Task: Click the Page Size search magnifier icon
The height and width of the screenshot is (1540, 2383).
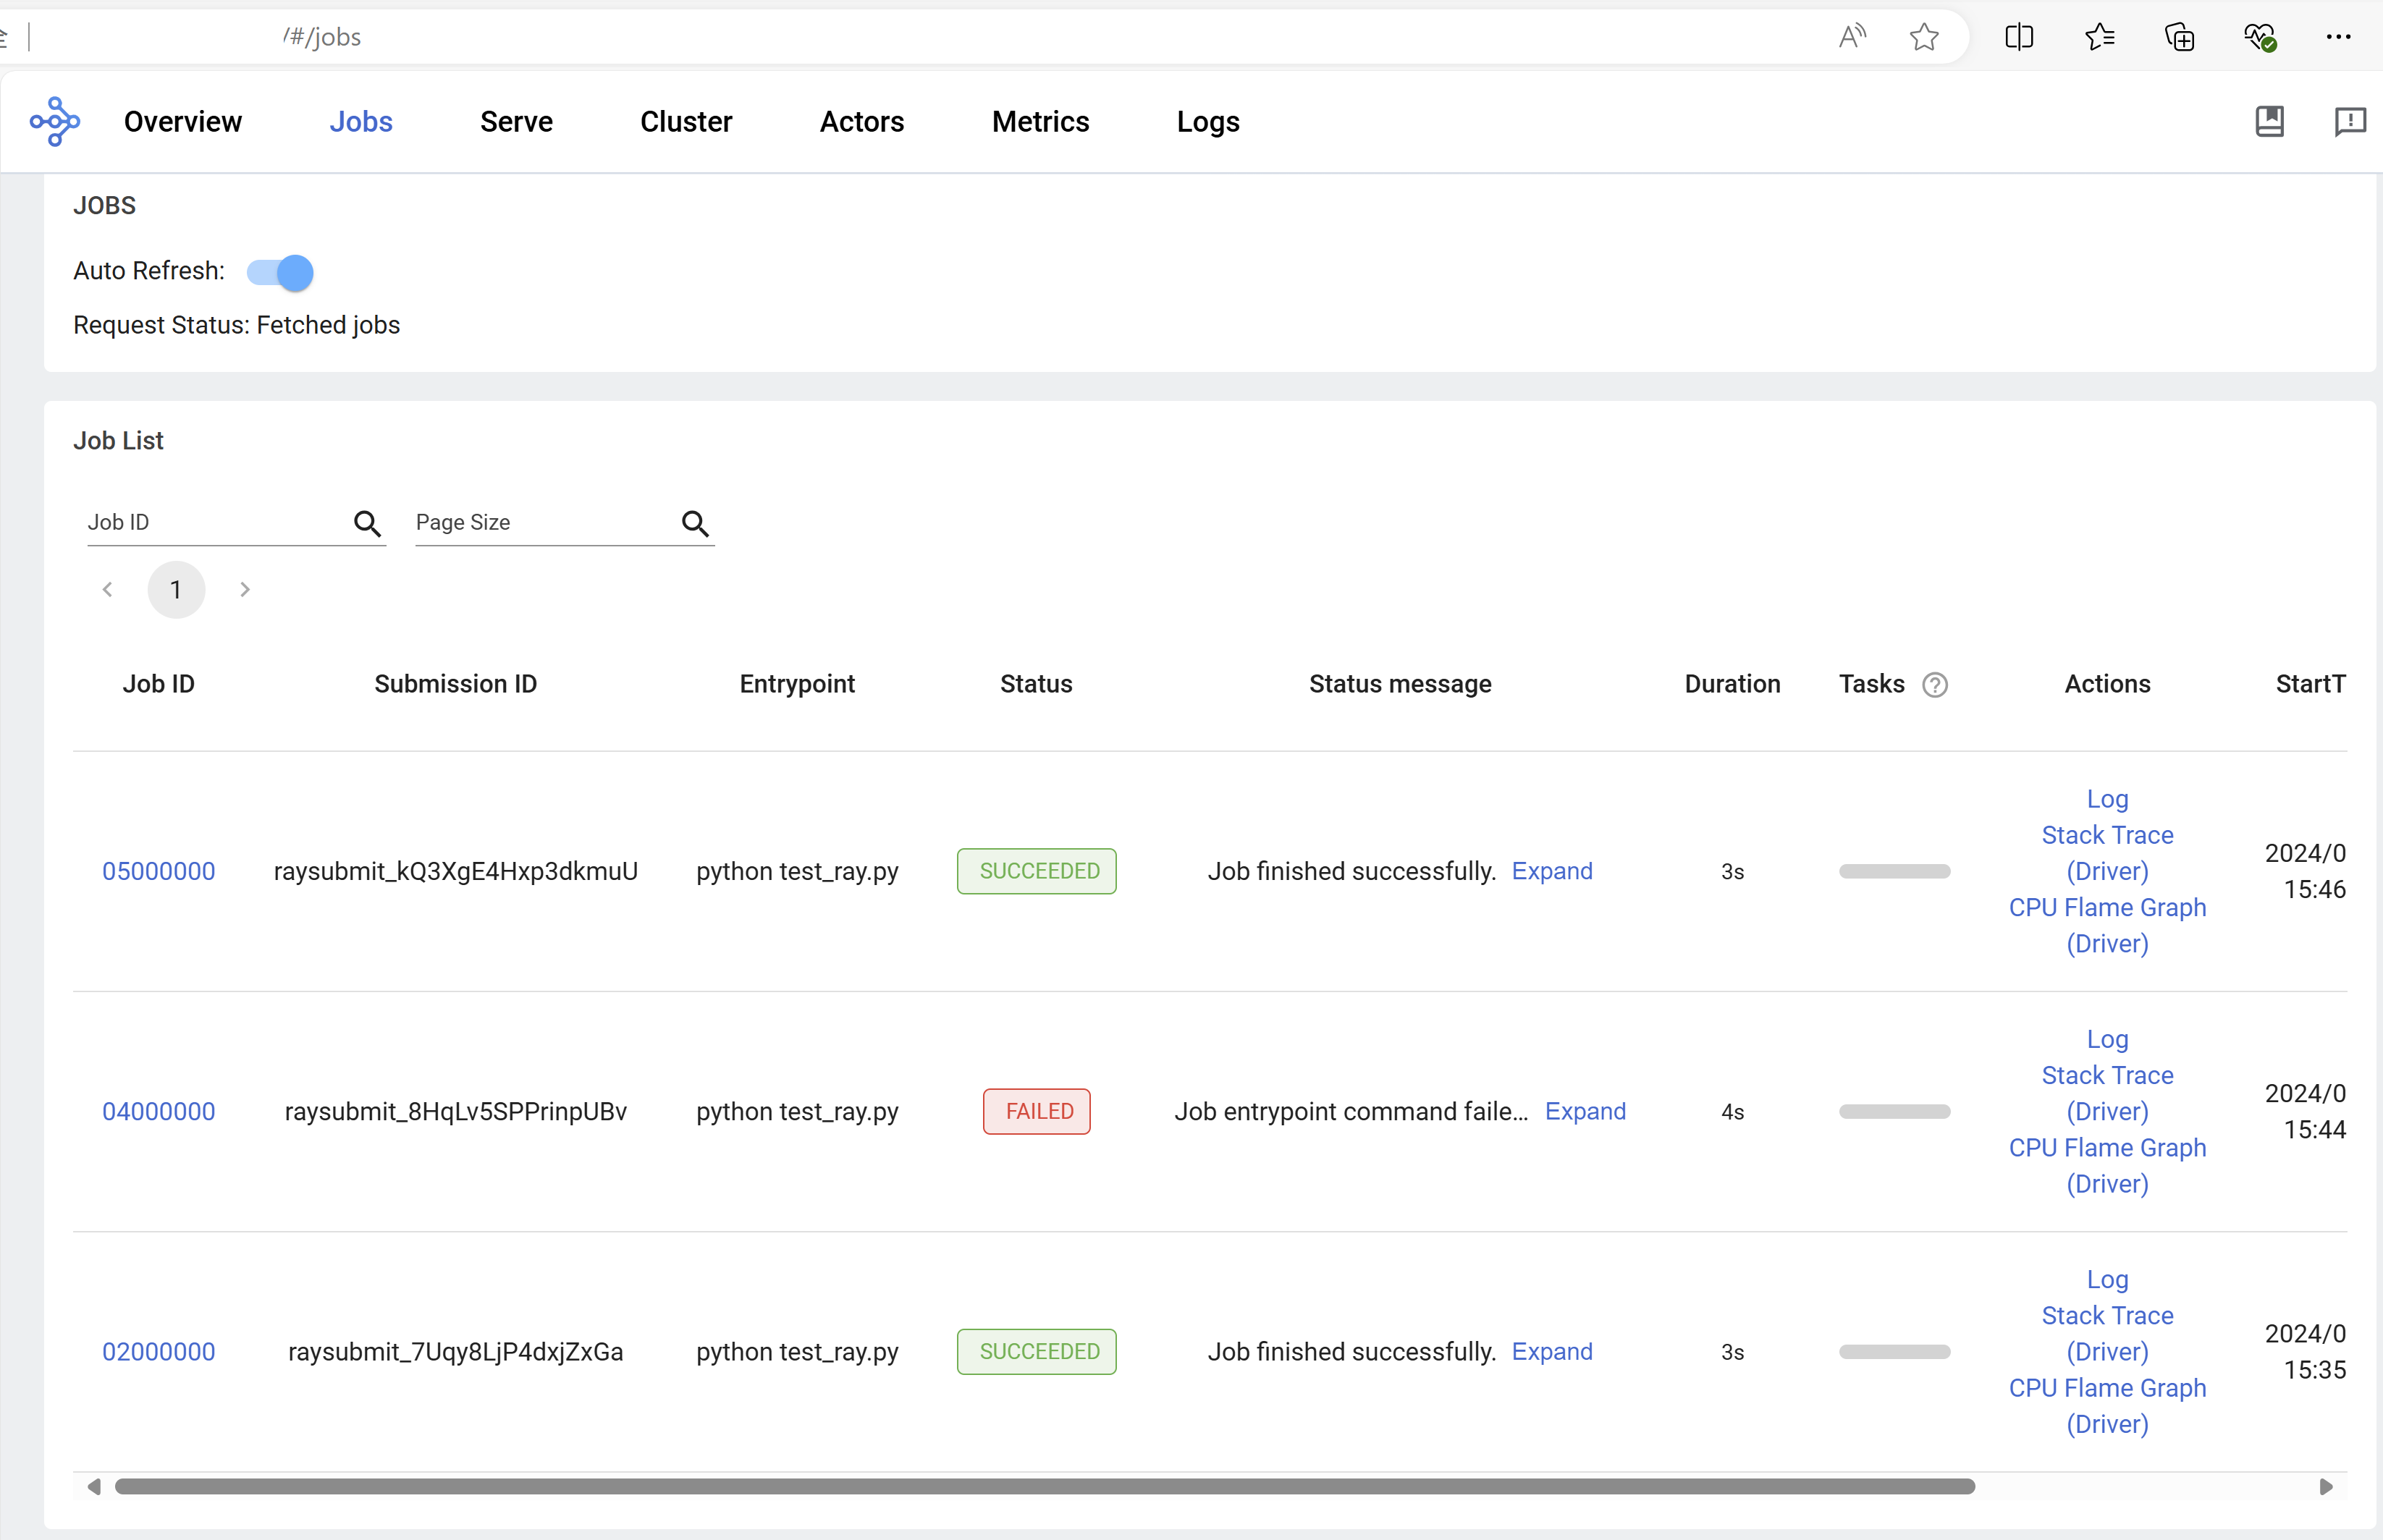Action: coord(695,523)
